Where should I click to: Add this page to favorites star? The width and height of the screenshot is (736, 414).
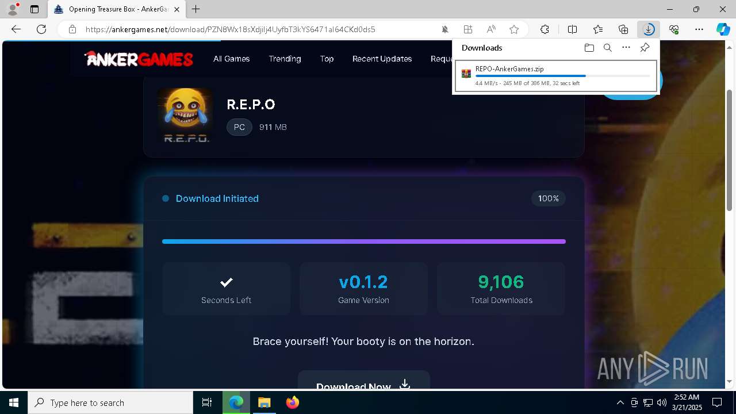coord(514,29)
